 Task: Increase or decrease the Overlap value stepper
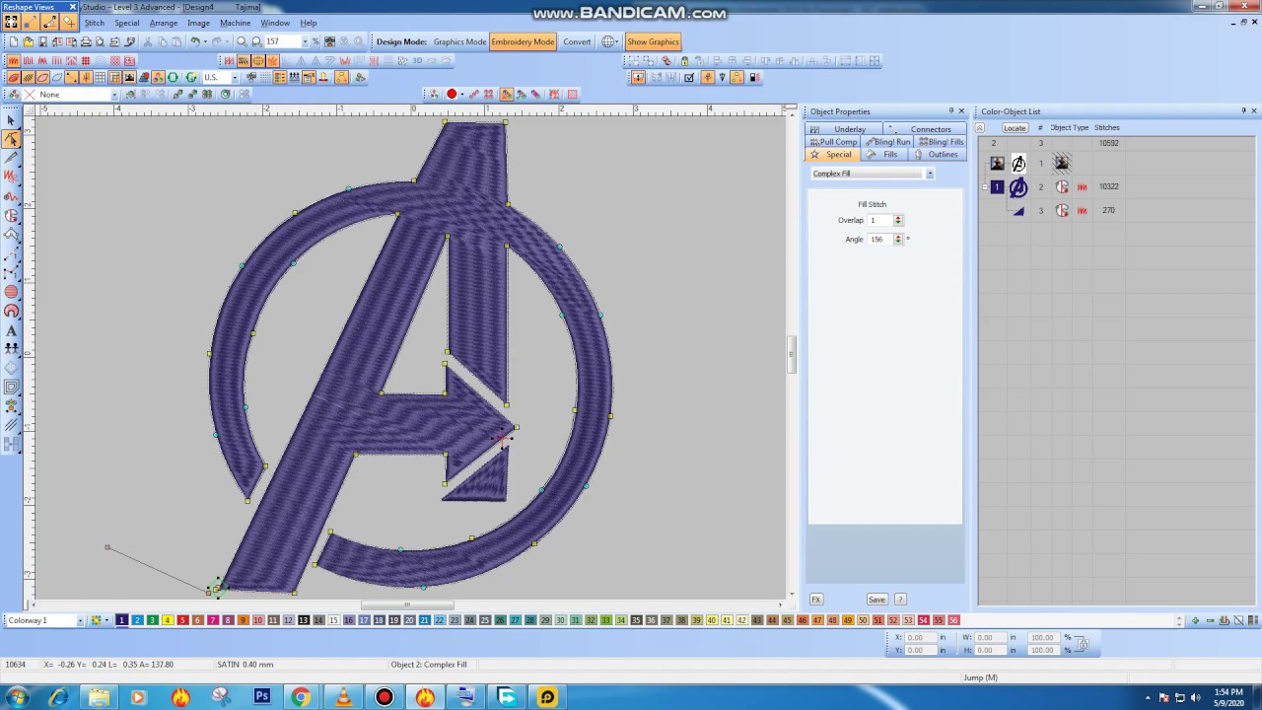(x=897, y=220)
